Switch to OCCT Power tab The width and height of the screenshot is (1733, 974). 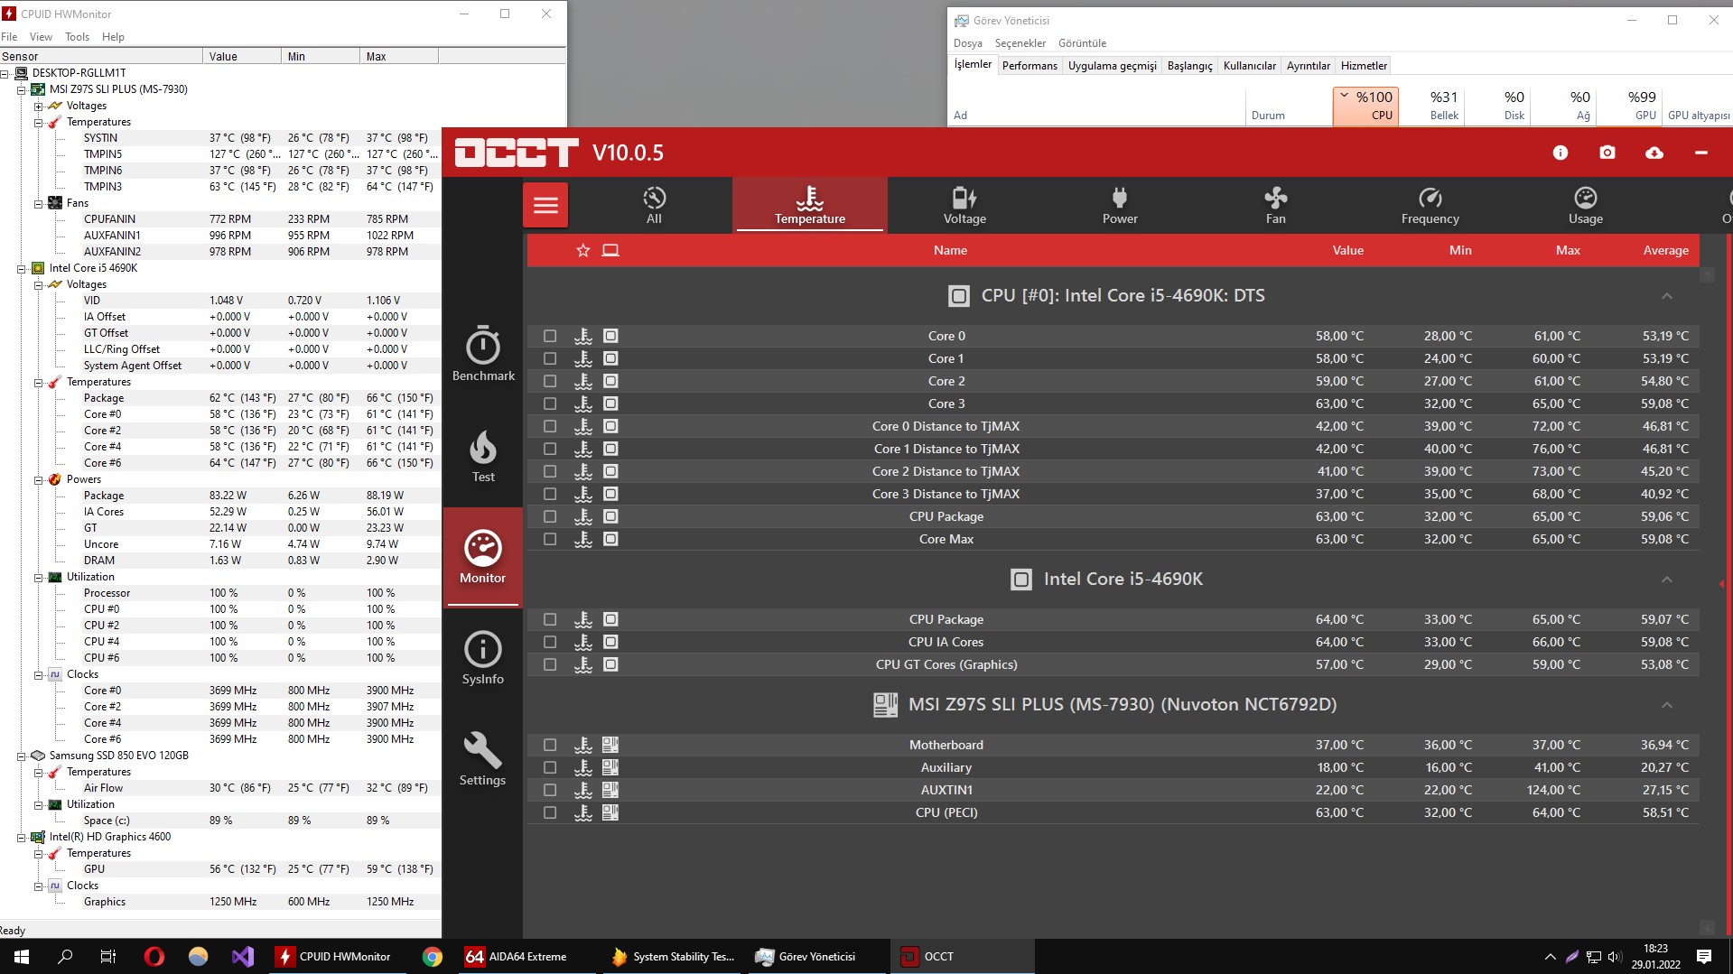click(1120, 205)
